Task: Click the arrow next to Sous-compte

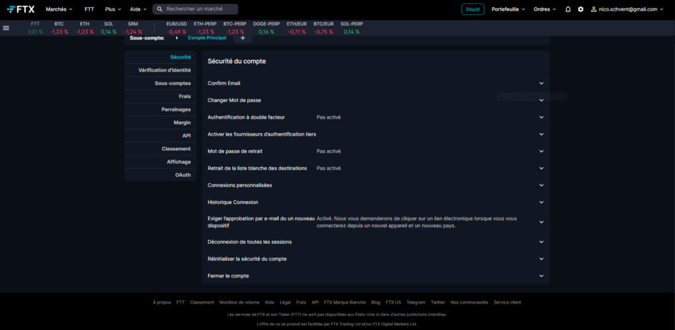Action: coord(177,38)
